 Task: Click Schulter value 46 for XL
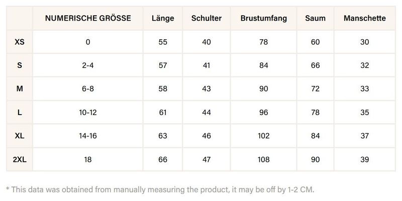[x=207, y=136]
